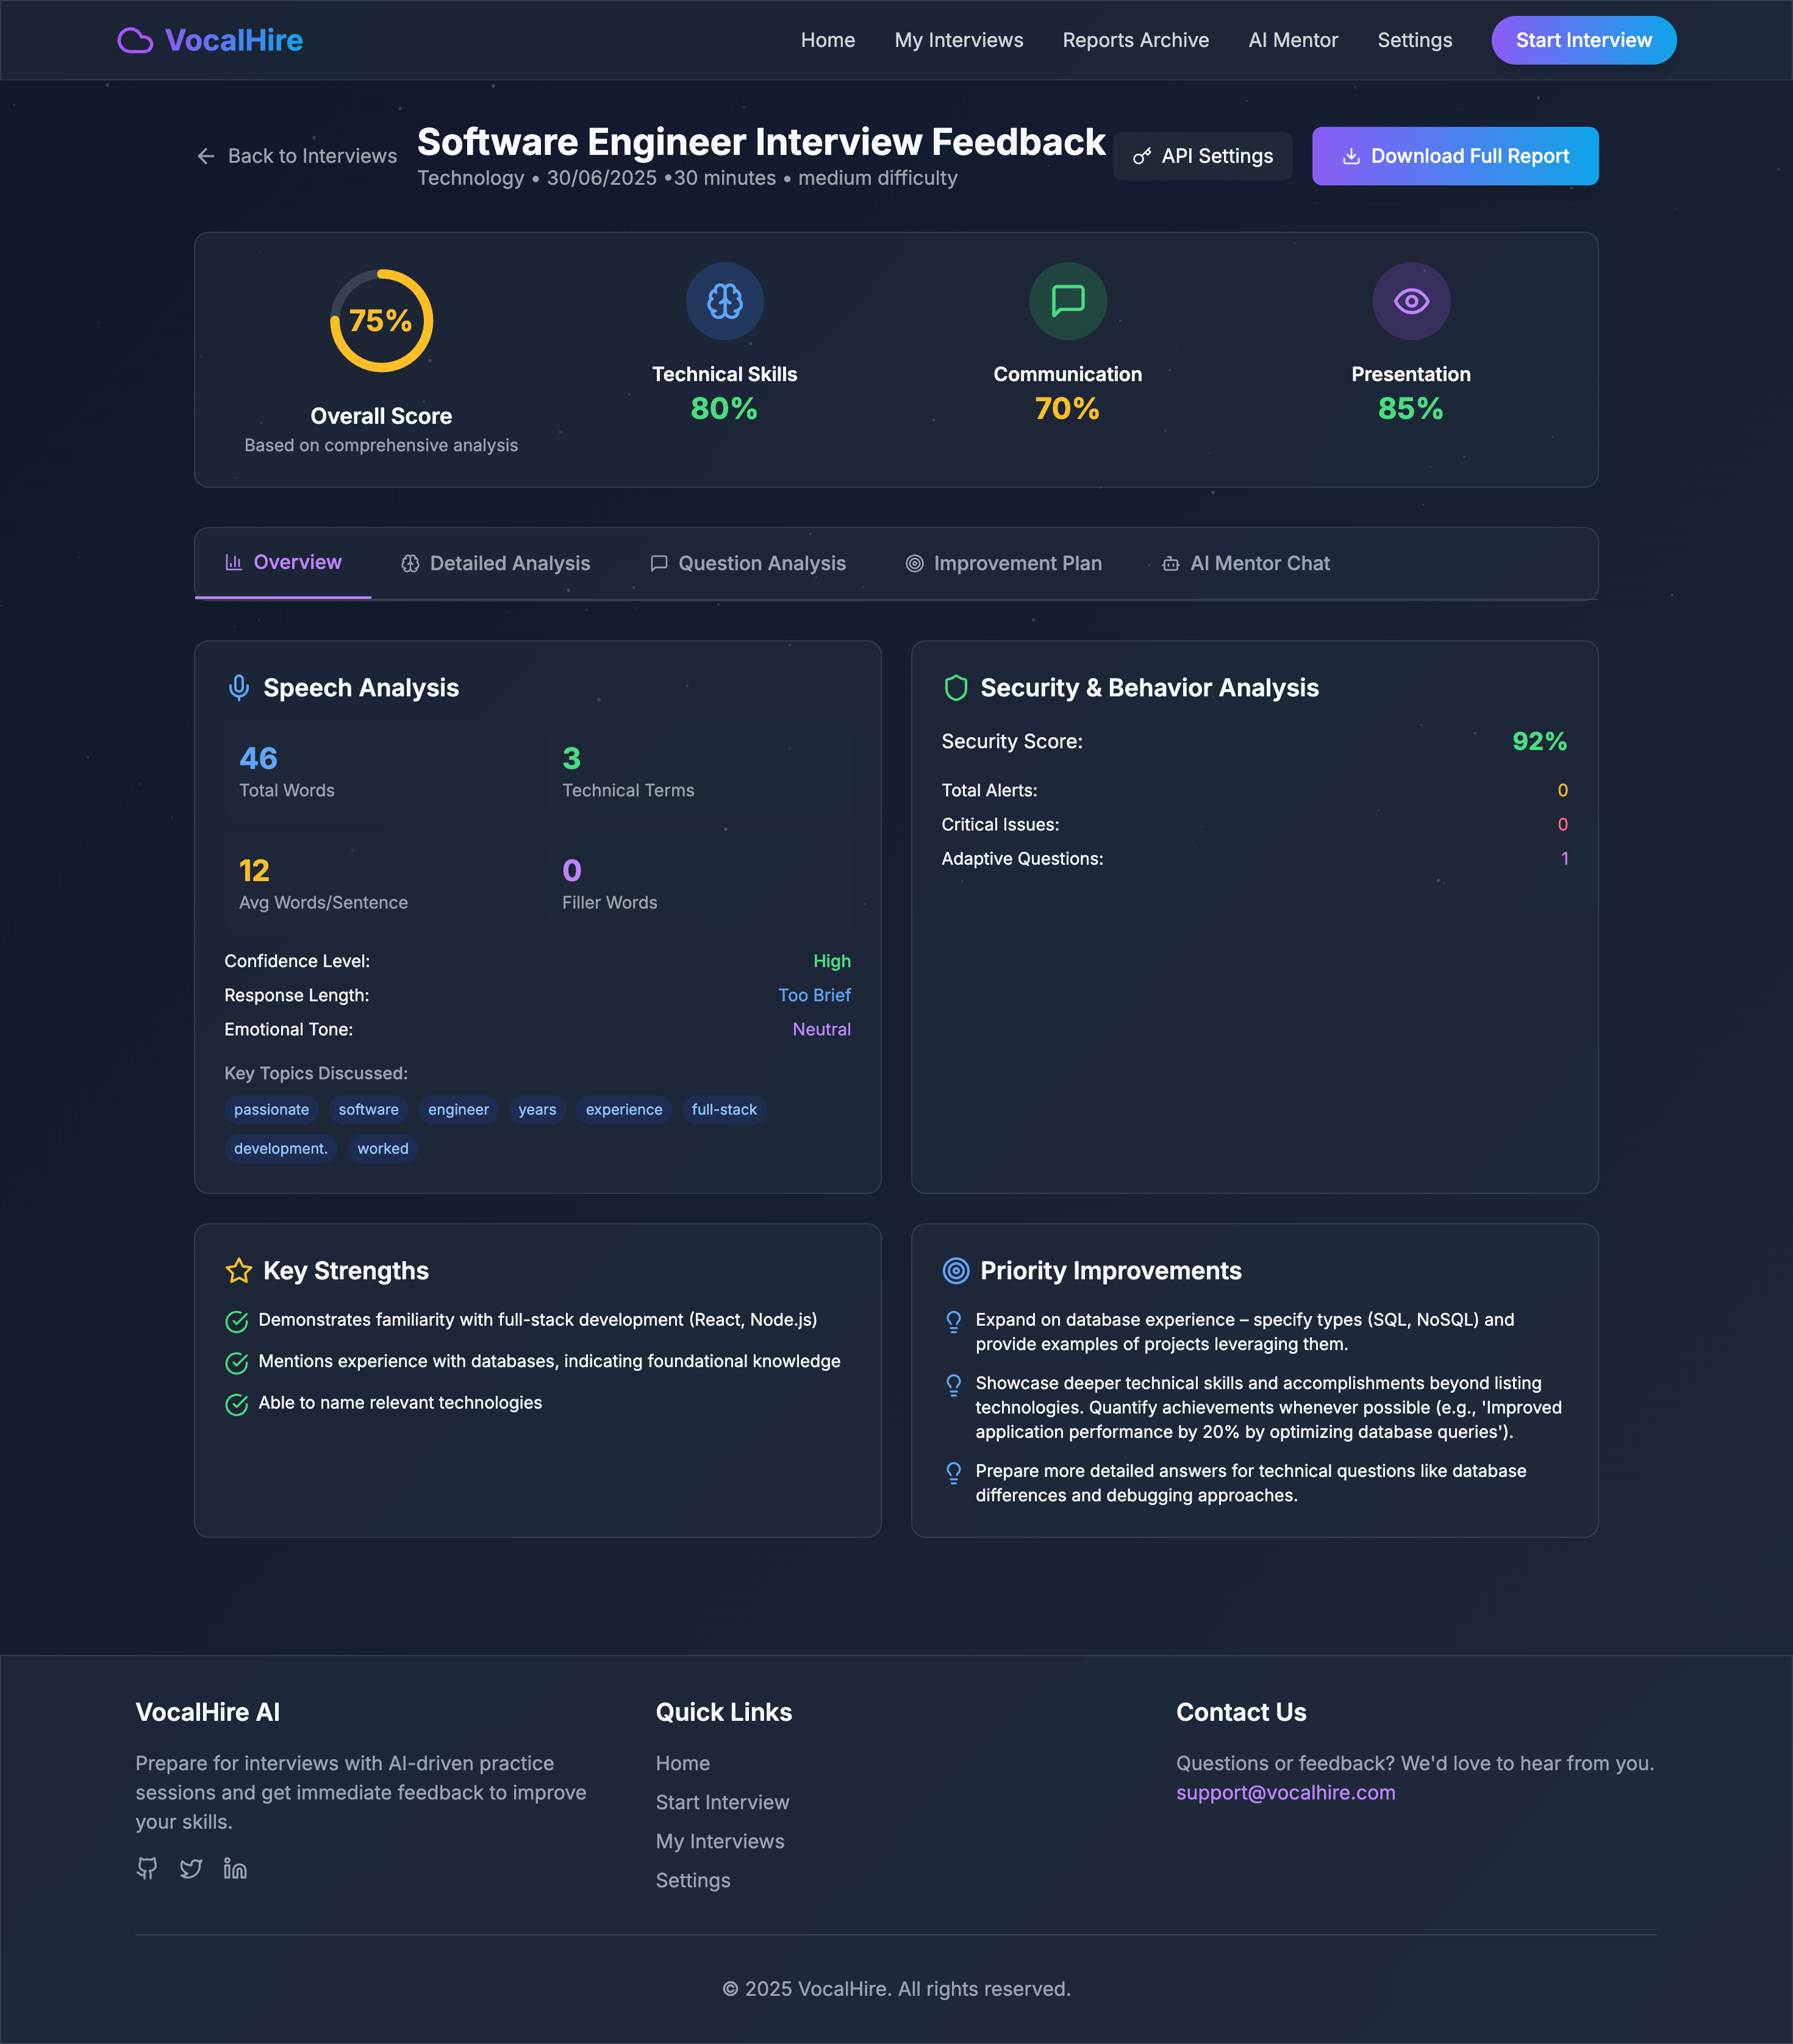This screenshot has width=1793, height=2044.
Task: Go Back to Interviews
Action: pyautogui.click(x=297, y=156)
